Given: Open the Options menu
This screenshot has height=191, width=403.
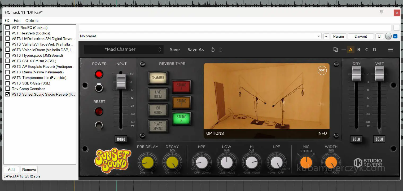Looking at the screenshot, I should 32,21.
